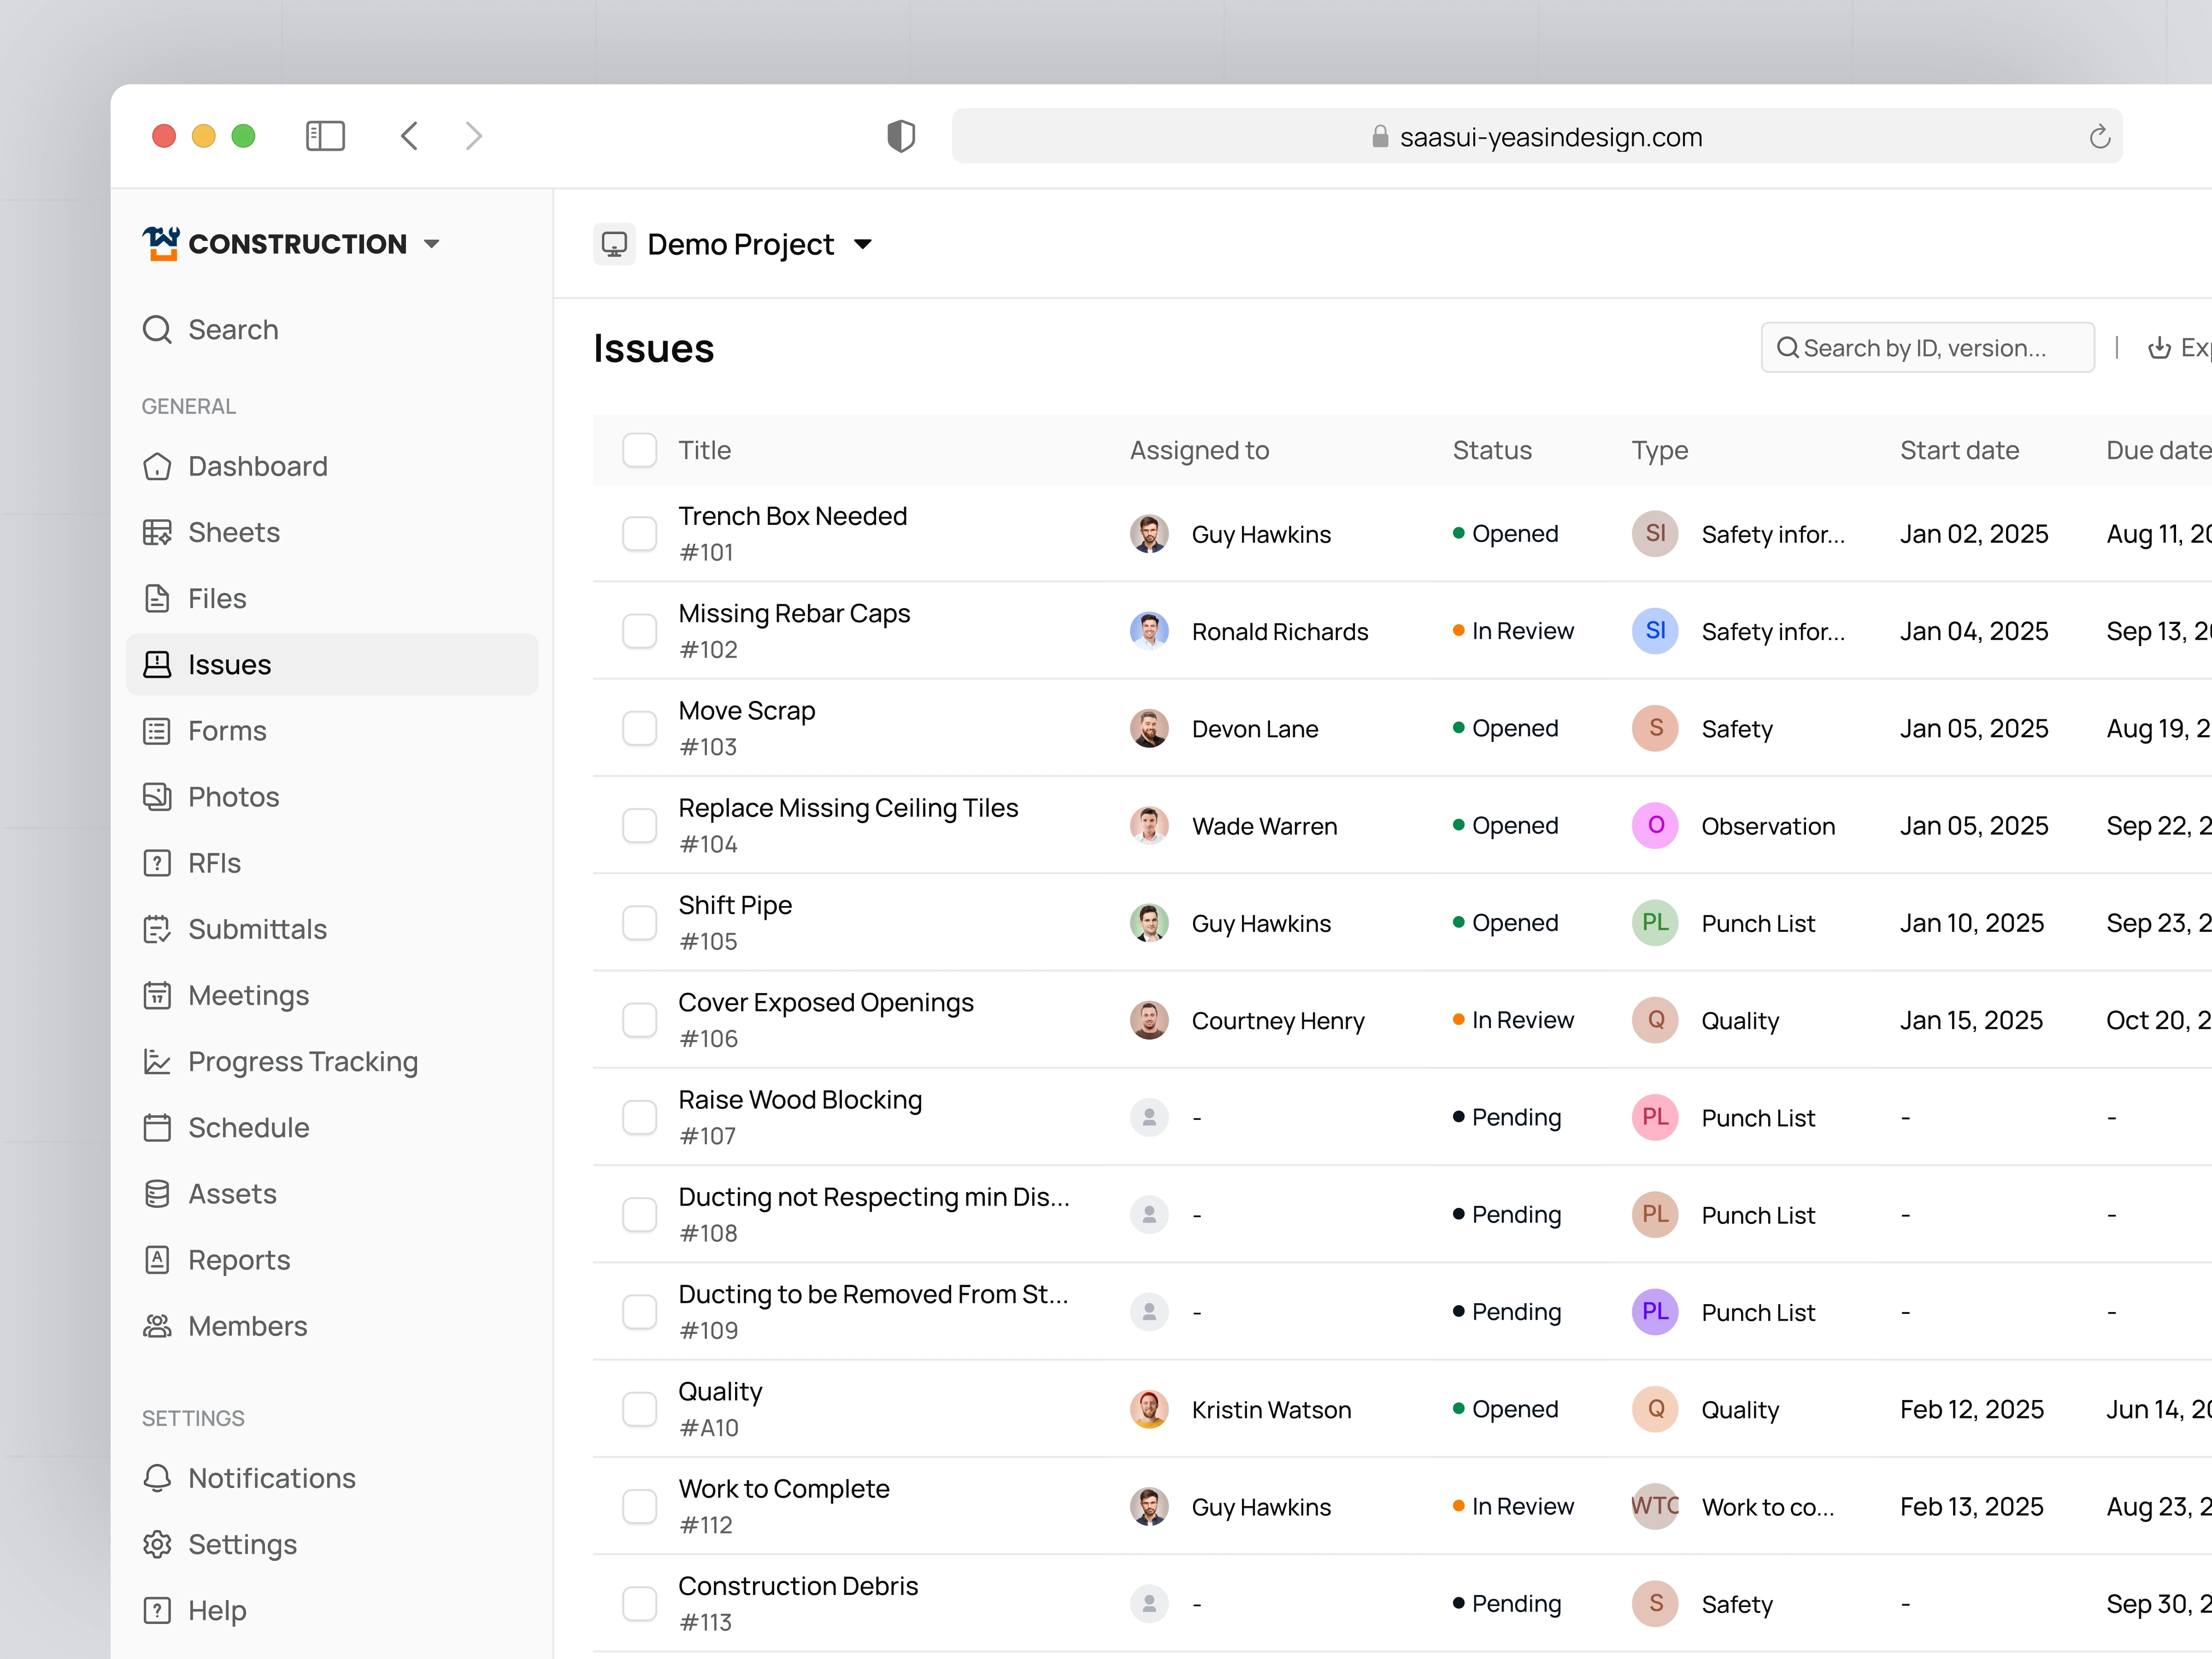Click S badge on Move Scrap row
This screenshot has height=1659, width=2212.
(1655, 728)
